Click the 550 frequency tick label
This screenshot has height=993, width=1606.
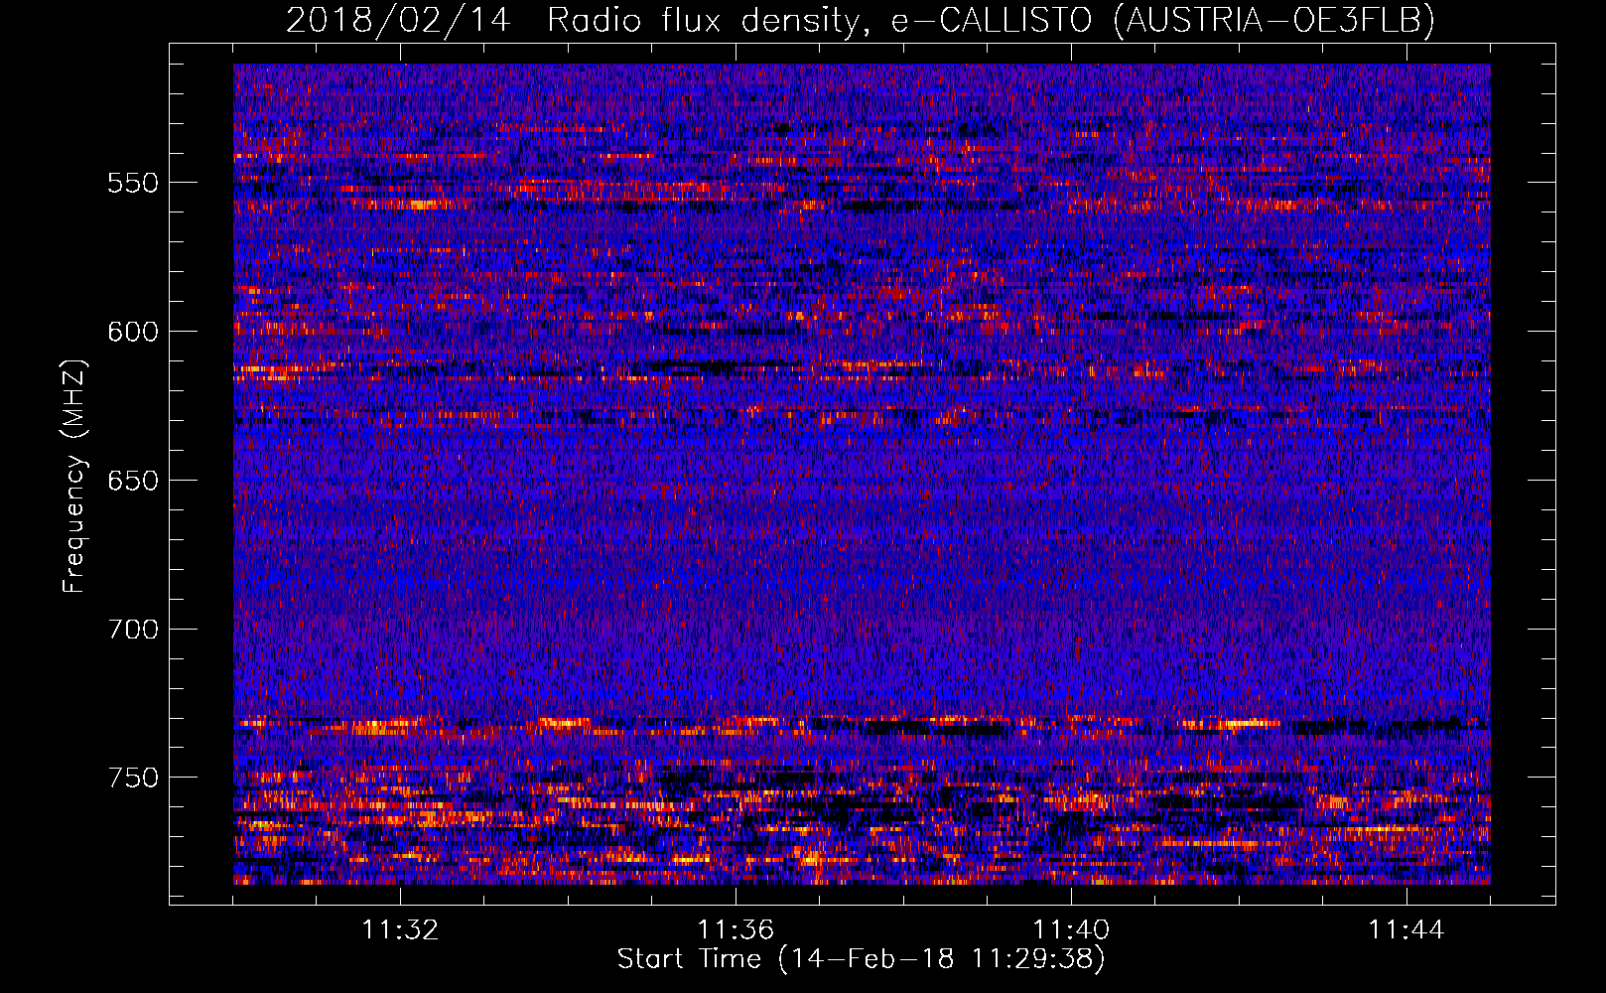coord(133,183)
